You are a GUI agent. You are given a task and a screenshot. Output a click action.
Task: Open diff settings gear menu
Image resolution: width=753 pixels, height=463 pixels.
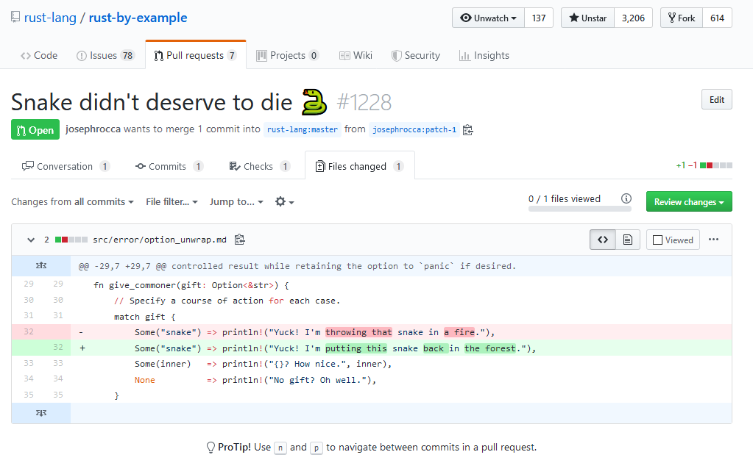pos(284,202)
